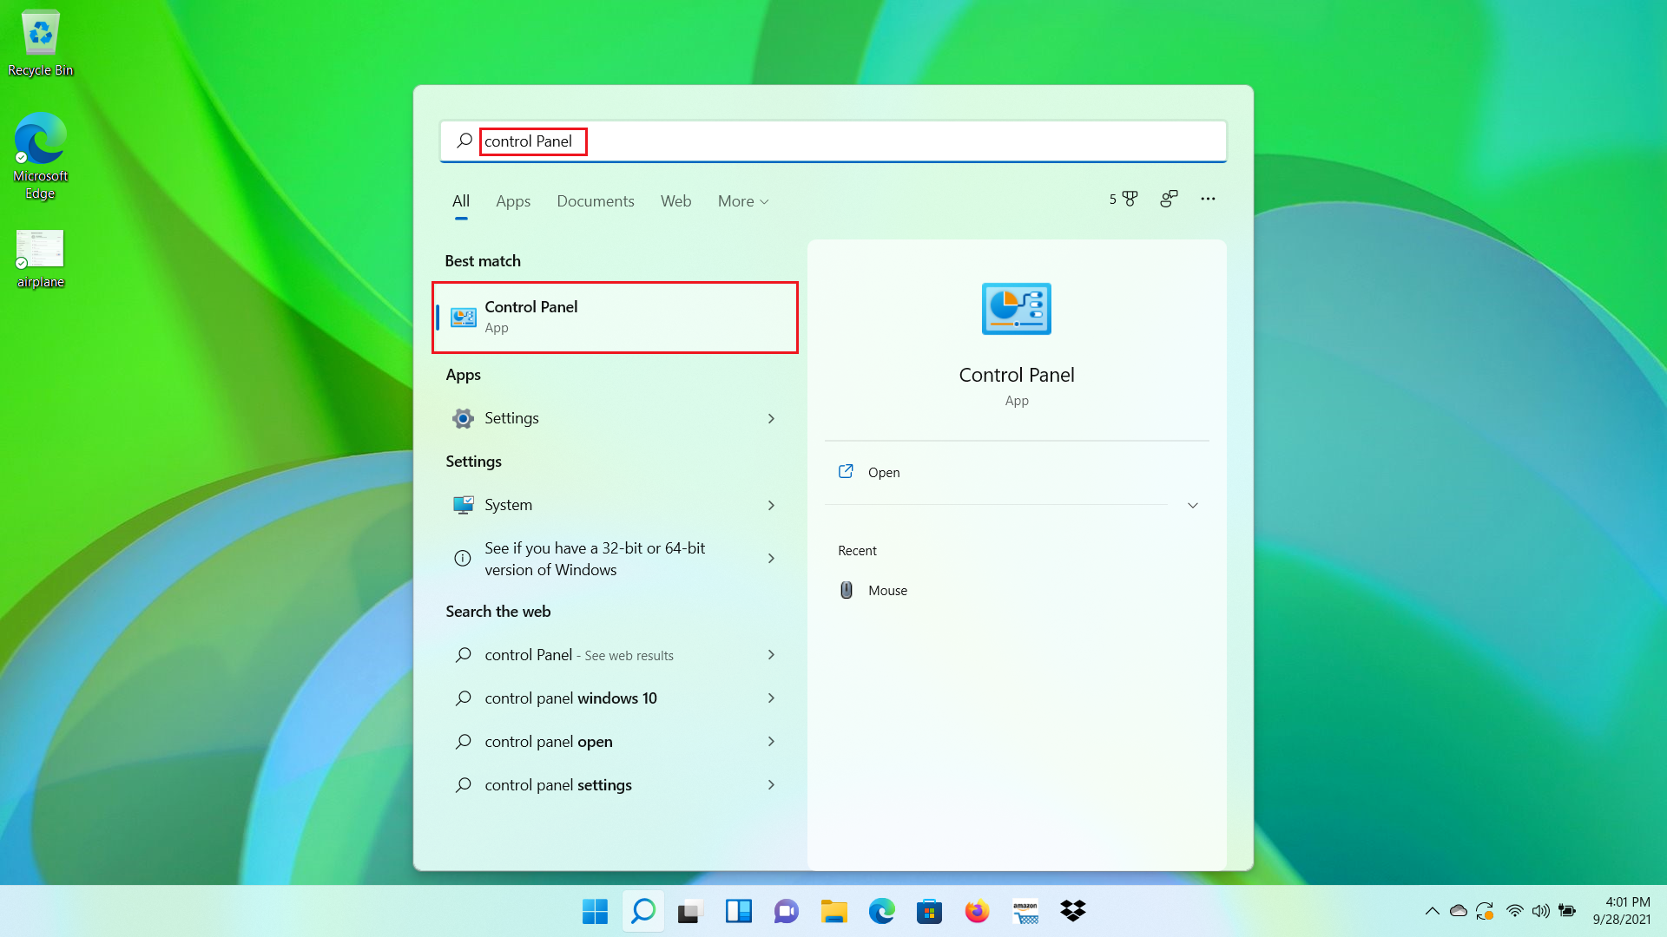Expand 'control panel settings' suggestion arrow

[771, 785]
